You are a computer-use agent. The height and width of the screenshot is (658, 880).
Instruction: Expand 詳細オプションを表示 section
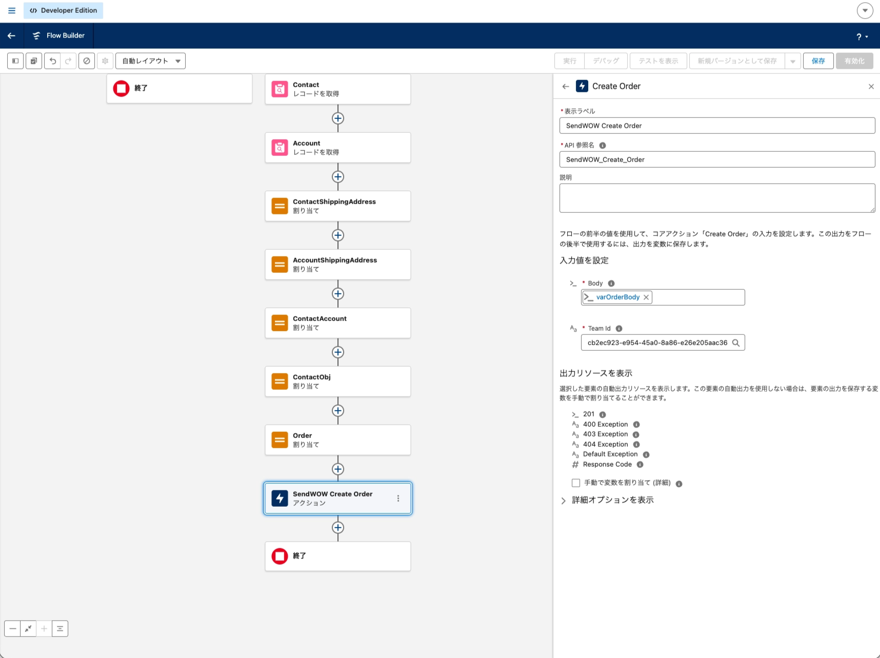tap(607, 500)
